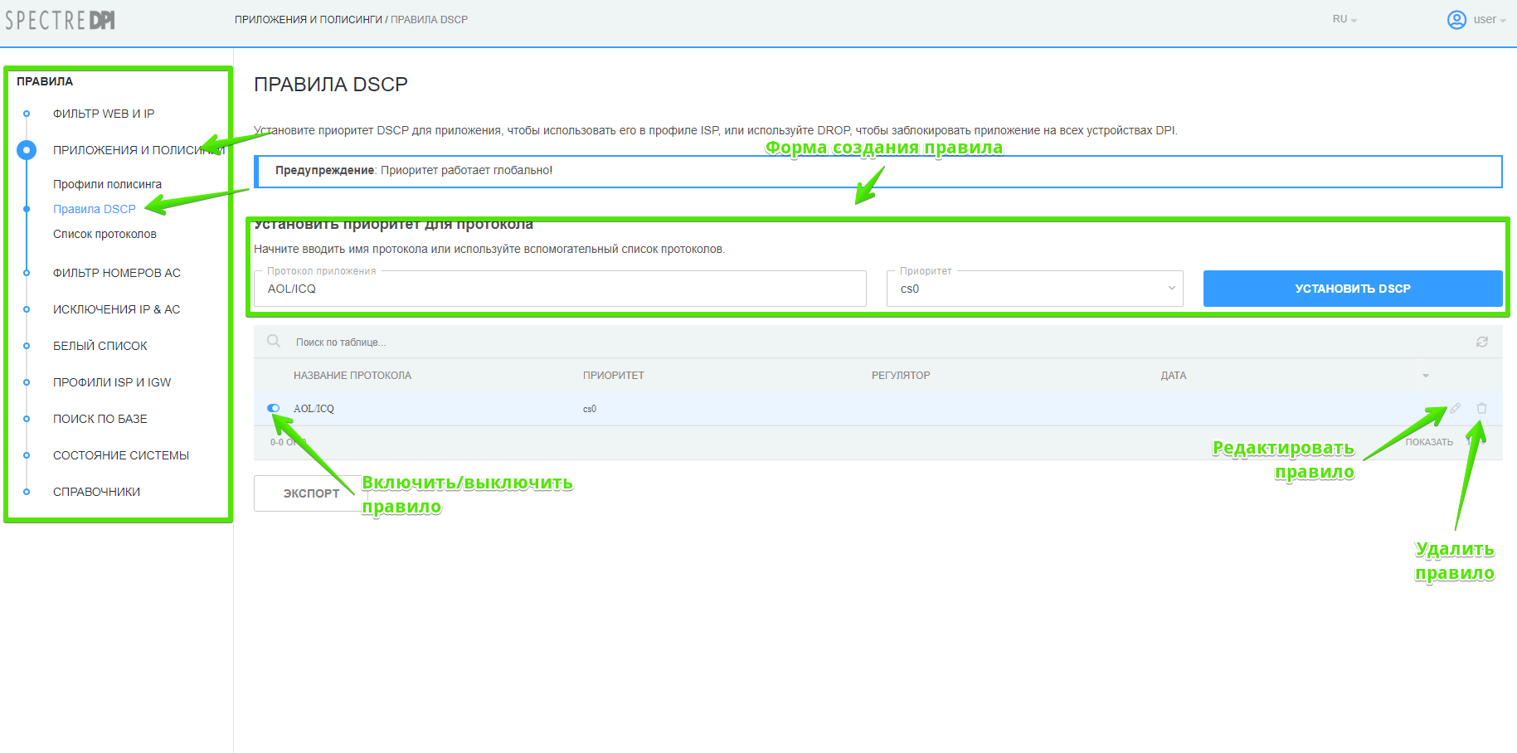Open the RU language selector
The width and height of the screenshot is (1517, 753).
point(1344,20)
